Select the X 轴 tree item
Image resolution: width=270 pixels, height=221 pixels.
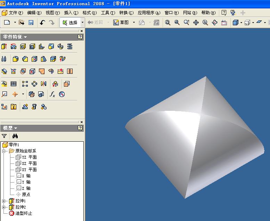click(x=23, y=176)
